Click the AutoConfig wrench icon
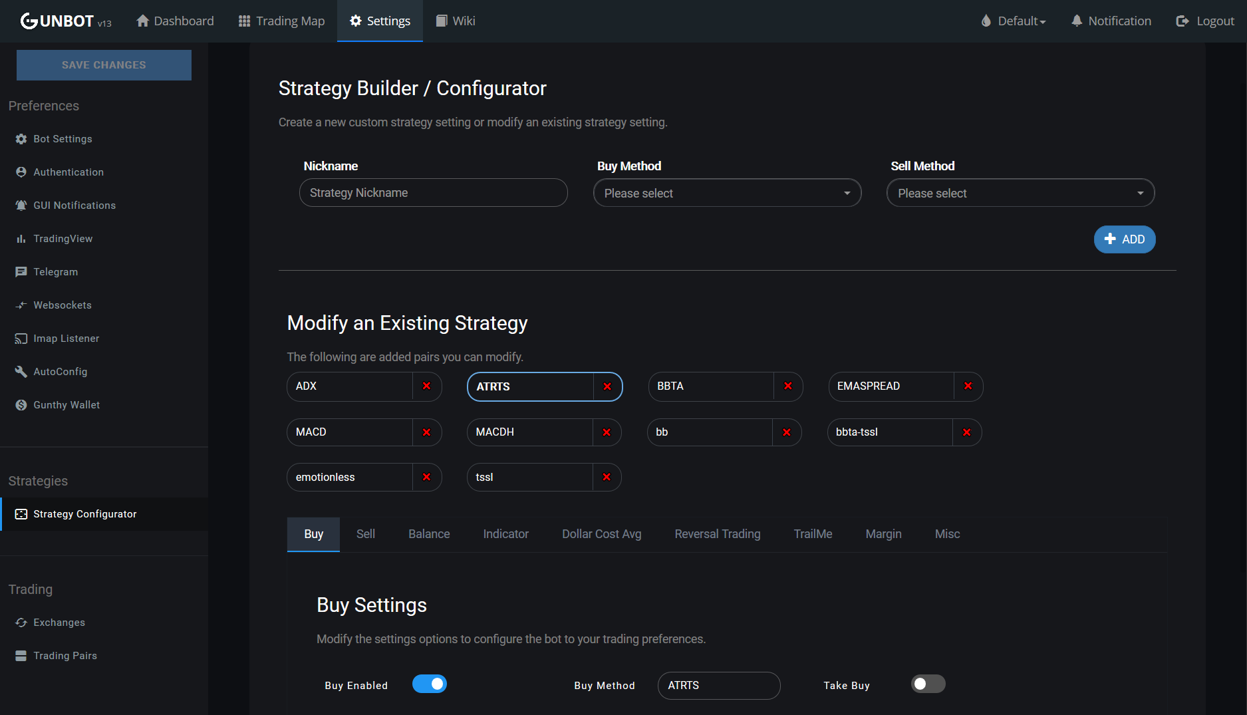The image size is (1247, 715). pos(21,372)
